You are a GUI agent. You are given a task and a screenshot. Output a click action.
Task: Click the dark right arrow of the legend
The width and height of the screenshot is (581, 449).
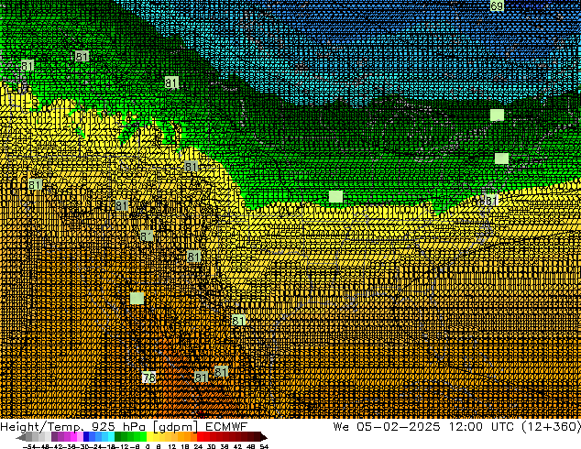click(x=264, y=437)
